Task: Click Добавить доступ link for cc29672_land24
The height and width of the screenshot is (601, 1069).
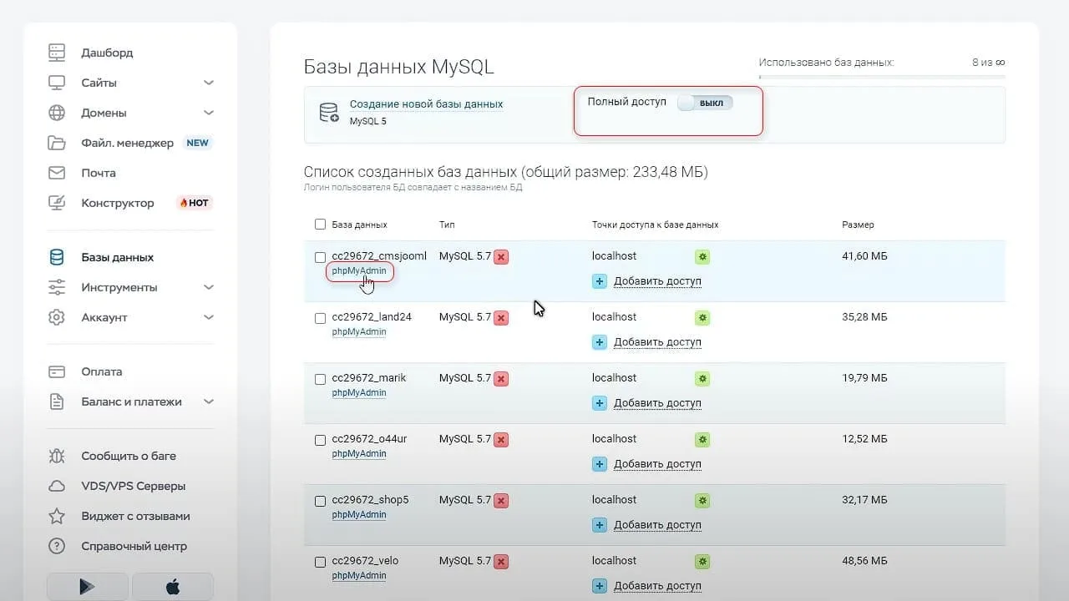Action: pyautogui.click(x=657, y=342)
